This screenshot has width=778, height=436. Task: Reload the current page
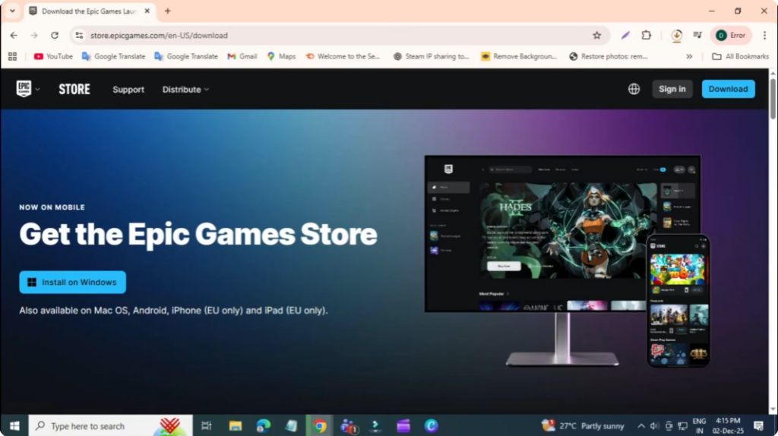click(x=55, y=35)
